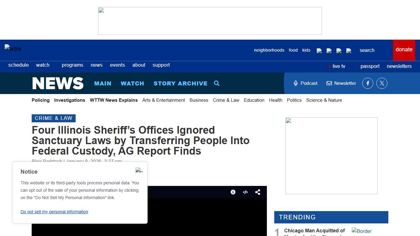Click the magnifying glass search icon
Viewport: 420px width, 236px height.
pos(216,83)
